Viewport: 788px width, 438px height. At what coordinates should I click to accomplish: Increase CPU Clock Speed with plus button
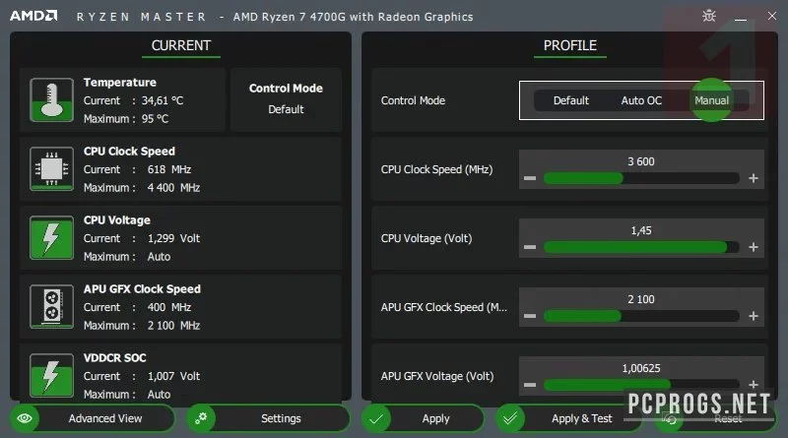click(x=754, y=178)
